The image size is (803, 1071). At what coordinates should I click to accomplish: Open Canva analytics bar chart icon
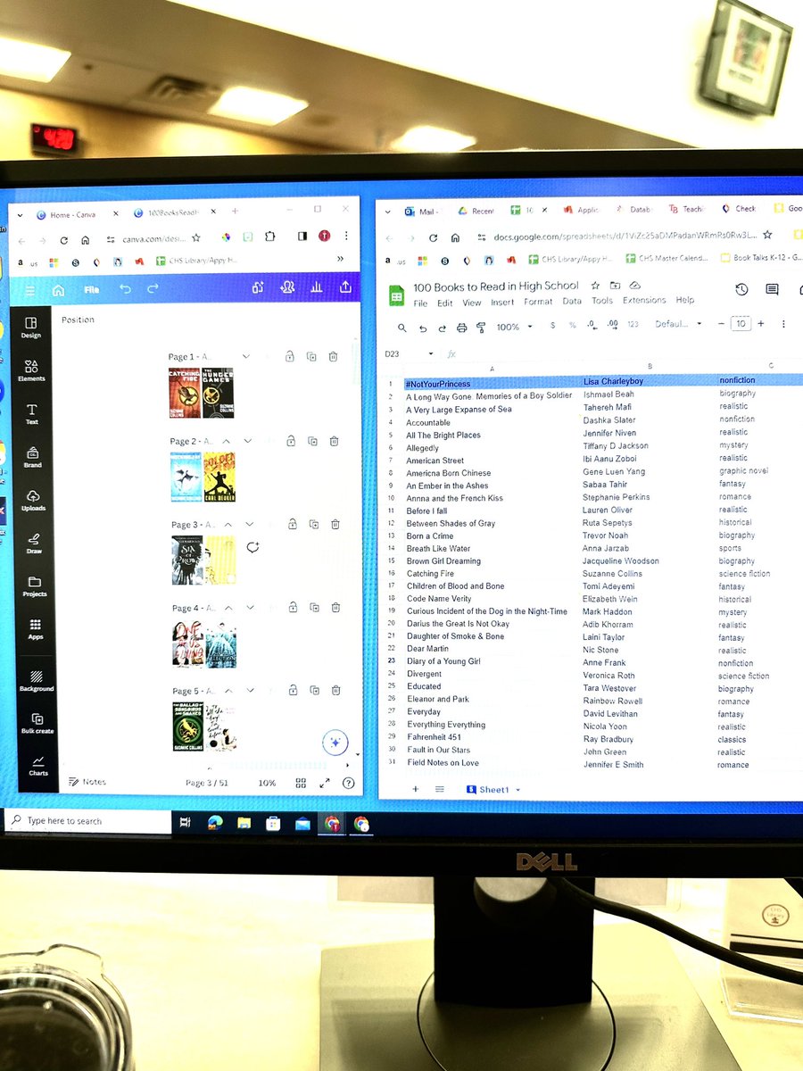[x=316, y=287]
